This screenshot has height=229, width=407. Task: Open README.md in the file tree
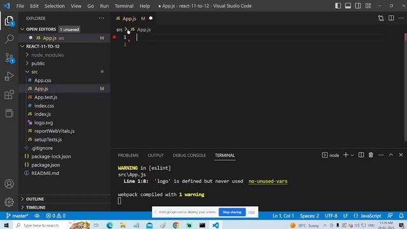tap(45, 173)
